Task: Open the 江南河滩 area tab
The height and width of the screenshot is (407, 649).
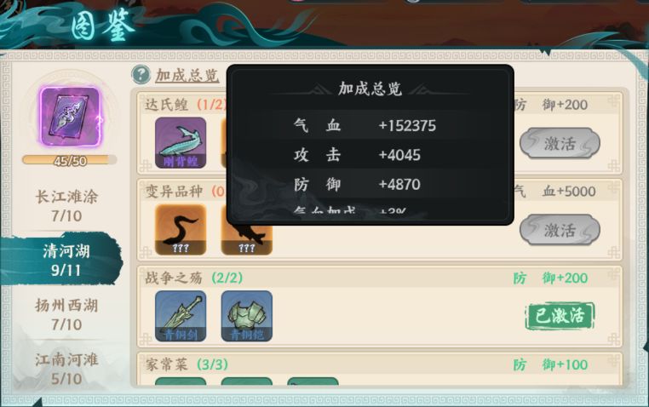Action: pos(66,369)
